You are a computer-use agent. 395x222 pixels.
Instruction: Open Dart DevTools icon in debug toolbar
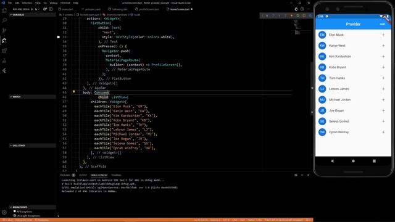point(310,15)
